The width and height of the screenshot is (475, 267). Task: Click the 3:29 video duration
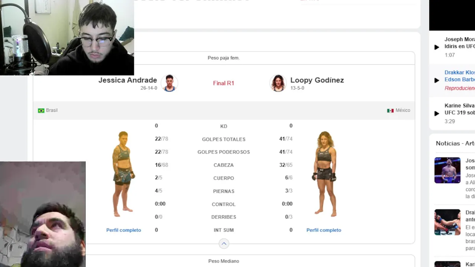click(449, 121)
